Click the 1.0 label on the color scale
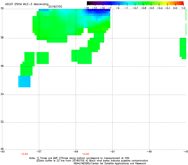Screen dimensions: 188x165 [183, 8]
